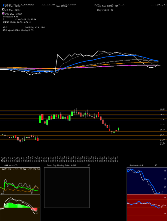Click the 26.7 price axis label

162,135
